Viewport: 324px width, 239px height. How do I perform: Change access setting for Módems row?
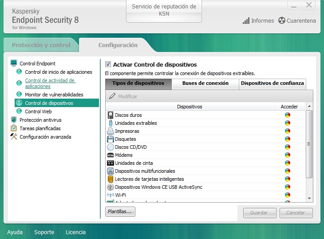click(288, 155)
